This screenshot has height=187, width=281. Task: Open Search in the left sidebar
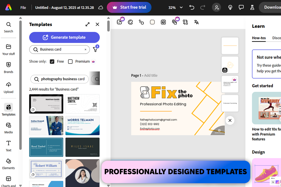(x=9, y=27)
